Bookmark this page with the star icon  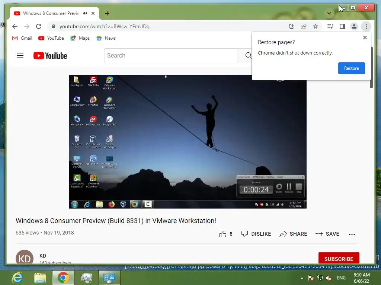point(316,26)
